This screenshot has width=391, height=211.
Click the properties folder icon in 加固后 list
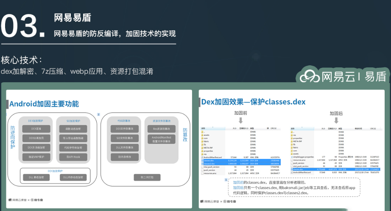(x=292, y=138)
